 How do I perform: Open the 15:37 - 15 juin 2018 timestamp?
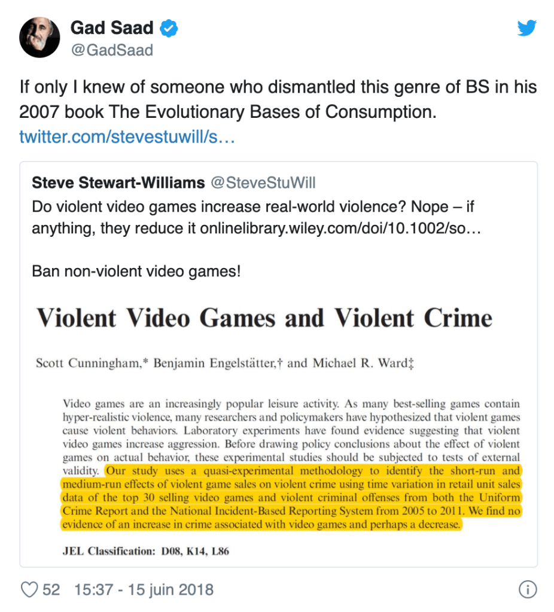(144, 590)
